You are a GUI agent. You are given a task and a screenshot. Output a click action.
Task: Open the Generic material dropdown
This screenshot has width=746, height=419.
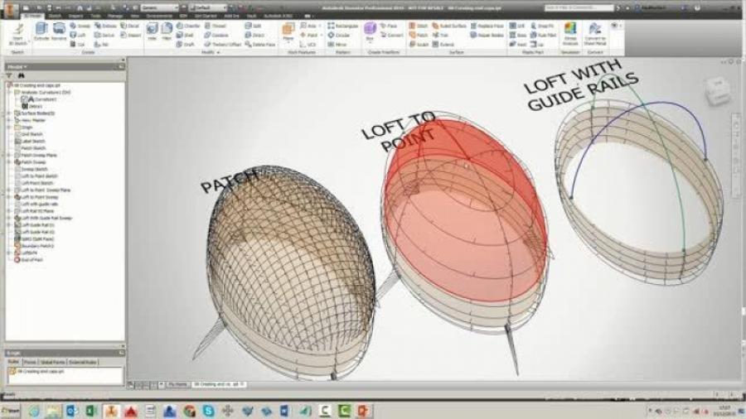[x=157, y=7]
